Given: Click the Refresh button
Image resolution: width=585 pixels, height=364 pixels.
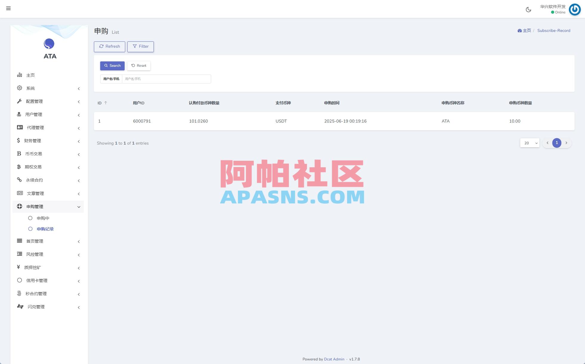Looking at the screenshot, I should coord(109,47).
